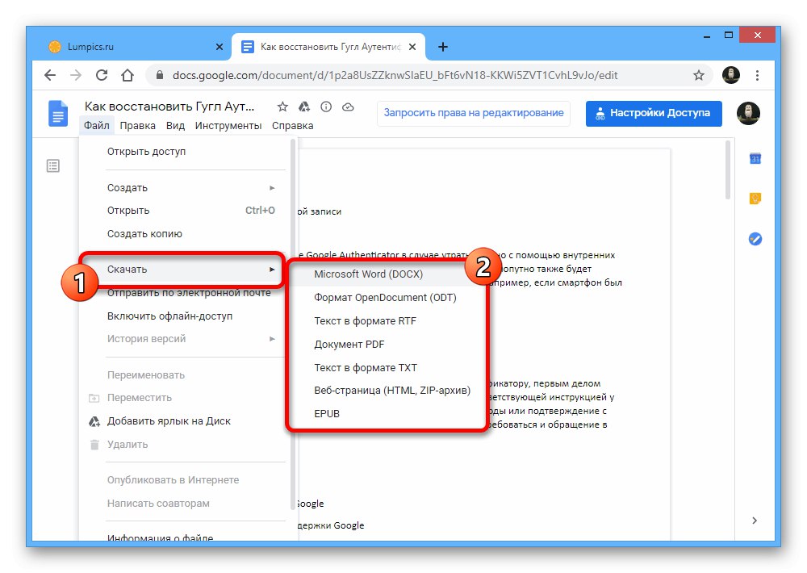807x573 pixels.
Task: Download as Microsoft Word (DOCX)
Action: (x=387, y=274)
